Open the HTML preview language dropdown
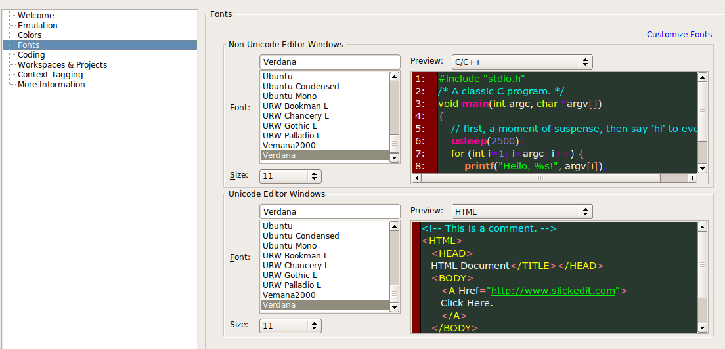 pos(522,211)
